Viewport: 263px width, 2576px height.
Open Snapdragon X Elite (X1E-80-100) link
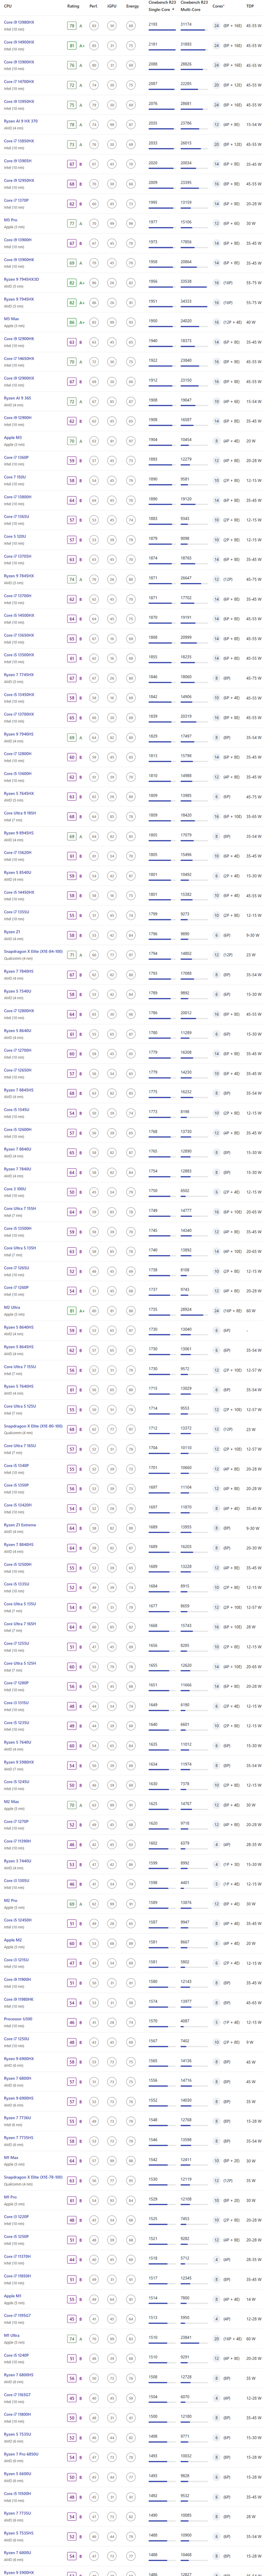coord(33,1426)
